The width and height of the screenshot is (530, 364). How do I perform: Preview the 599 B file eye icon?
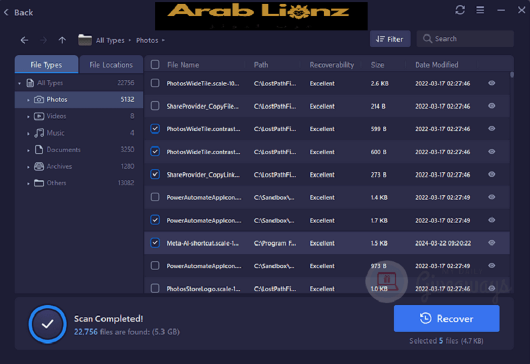492,128
